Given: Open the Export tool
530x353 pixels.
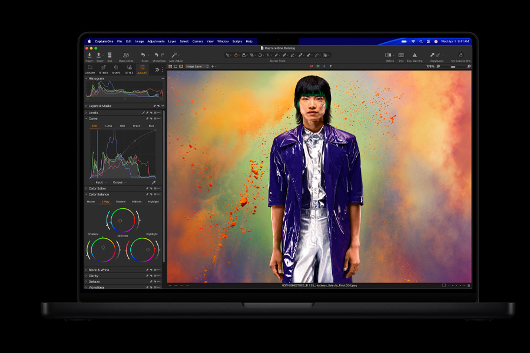Looking at the screenshot, I should click(100, 55).
